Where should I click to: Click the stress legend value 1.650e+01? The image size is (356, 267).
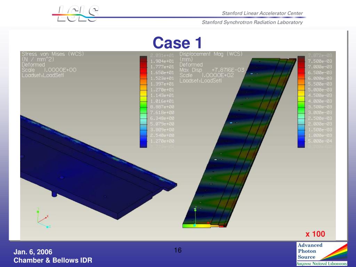pyautogui.click(x=162, y=73)
